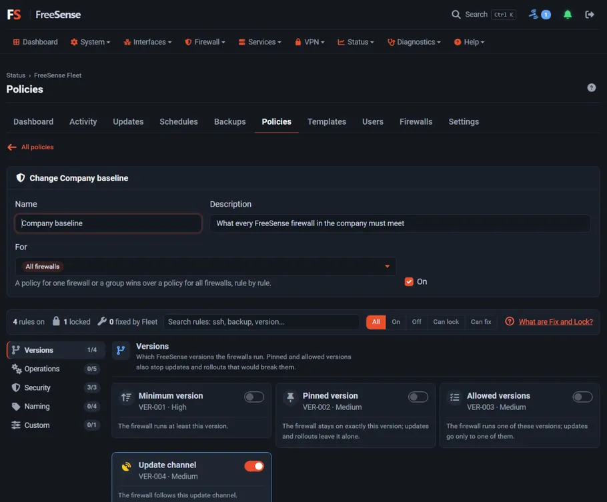This screenshot has height=502, width=607.
Task: Click the Versions section header branch icon
Action: pos(121,350)
